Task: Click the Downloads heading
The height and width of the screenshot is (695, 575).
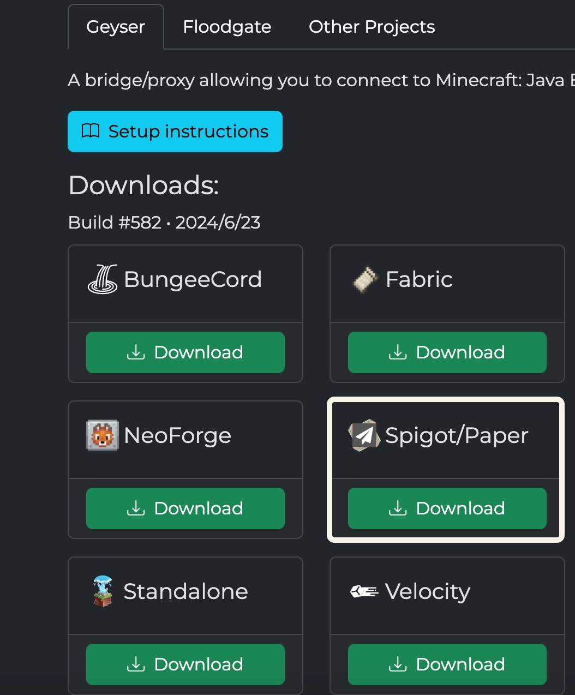Action: click(x=143, y=185)
